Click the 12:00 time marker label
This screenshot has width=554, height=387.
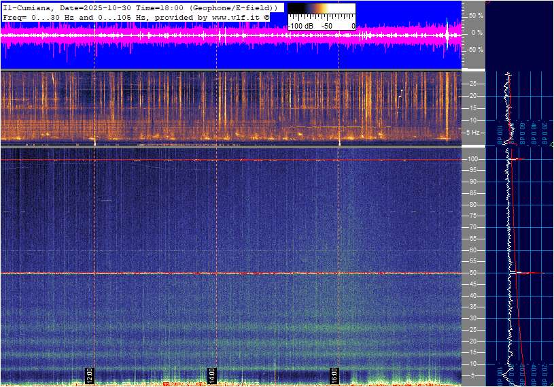coord(89,375)
